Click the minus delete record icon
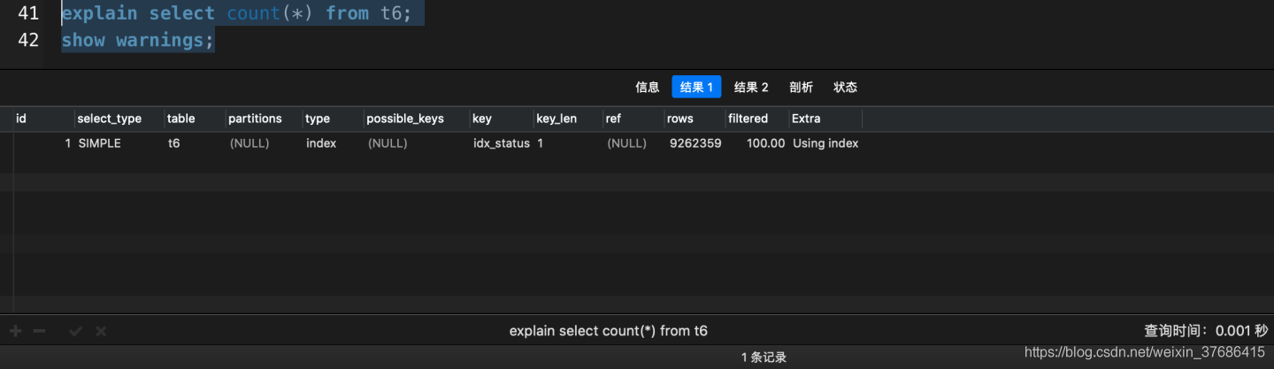 39,331
